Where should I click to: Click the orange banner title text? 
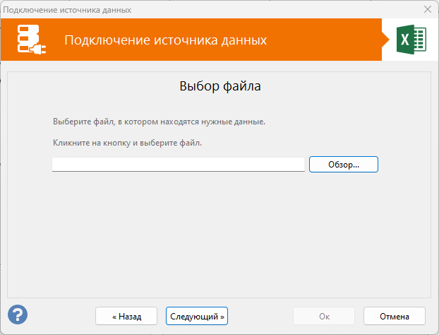[x=165, y=40]
